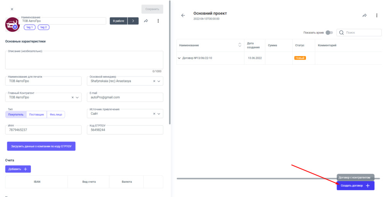
Task: Click Загрузить данные о компании по коду ЕГРПОУ
Action: [41, 146]
